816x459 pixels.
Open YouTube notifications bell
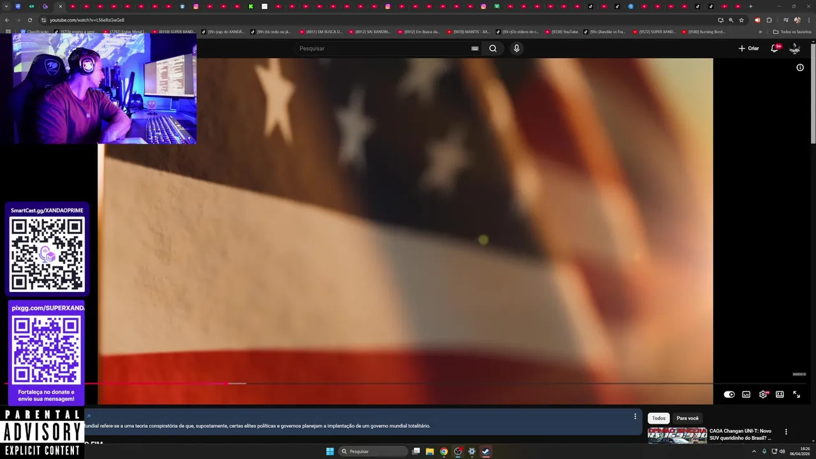[775, 48]
